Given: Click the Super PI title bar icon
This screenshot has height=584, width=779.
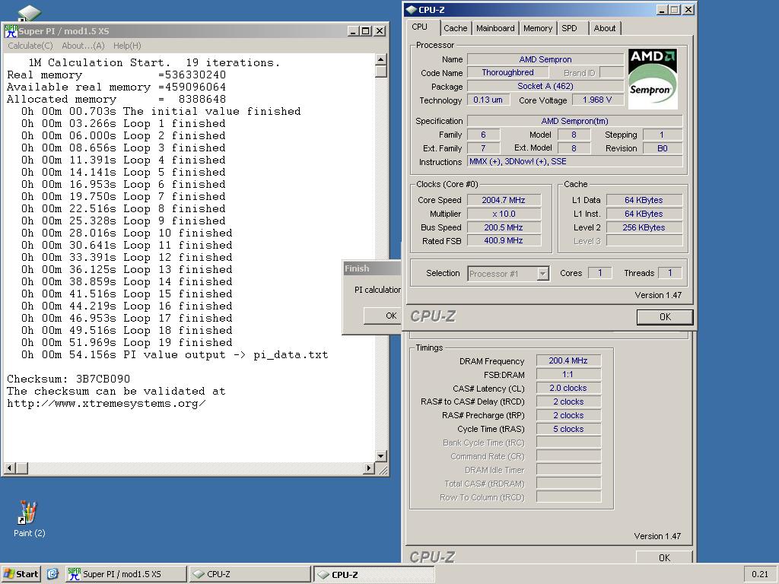Looking at the screenshot, I should 11,30.
